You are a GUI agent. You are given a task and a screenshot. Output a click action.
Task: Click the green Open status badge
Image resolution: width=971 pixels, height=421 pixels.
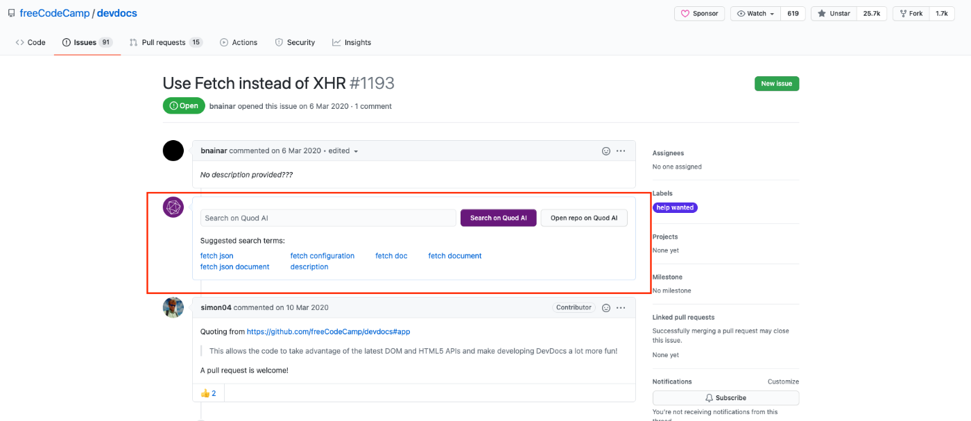(x=184, y=106)
